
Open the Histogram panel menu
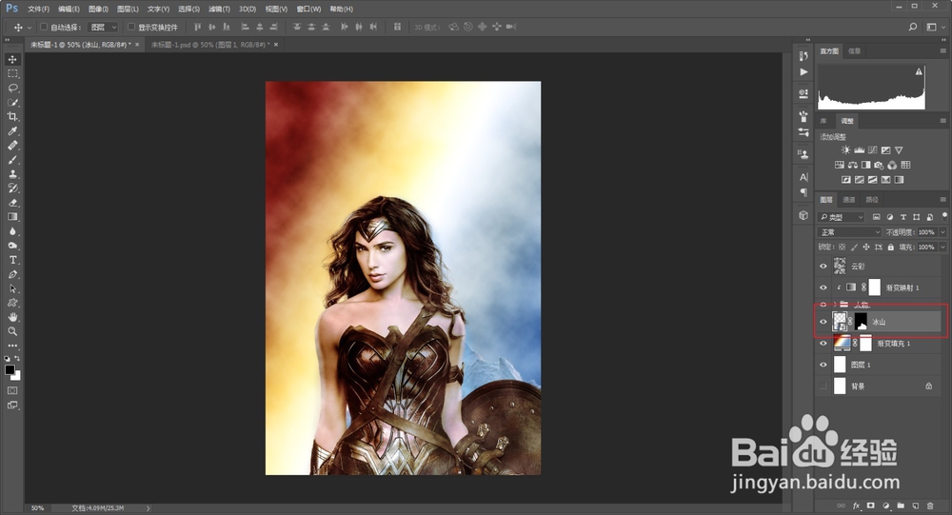click(x=942, y=51)
